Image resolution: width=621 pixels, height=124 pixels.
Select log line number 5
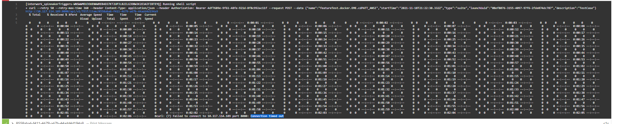coord(16,23)
